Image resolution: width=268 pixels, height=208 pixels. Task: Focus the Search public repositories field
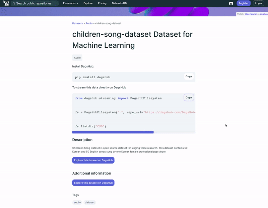(35, 3)
